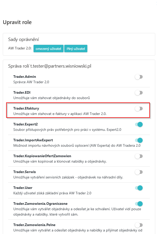Image resolution: width=157 pixels, height=234 pixels.
Task: Switch on the Trader.Serwis role
Action: [x=139, y=172]
